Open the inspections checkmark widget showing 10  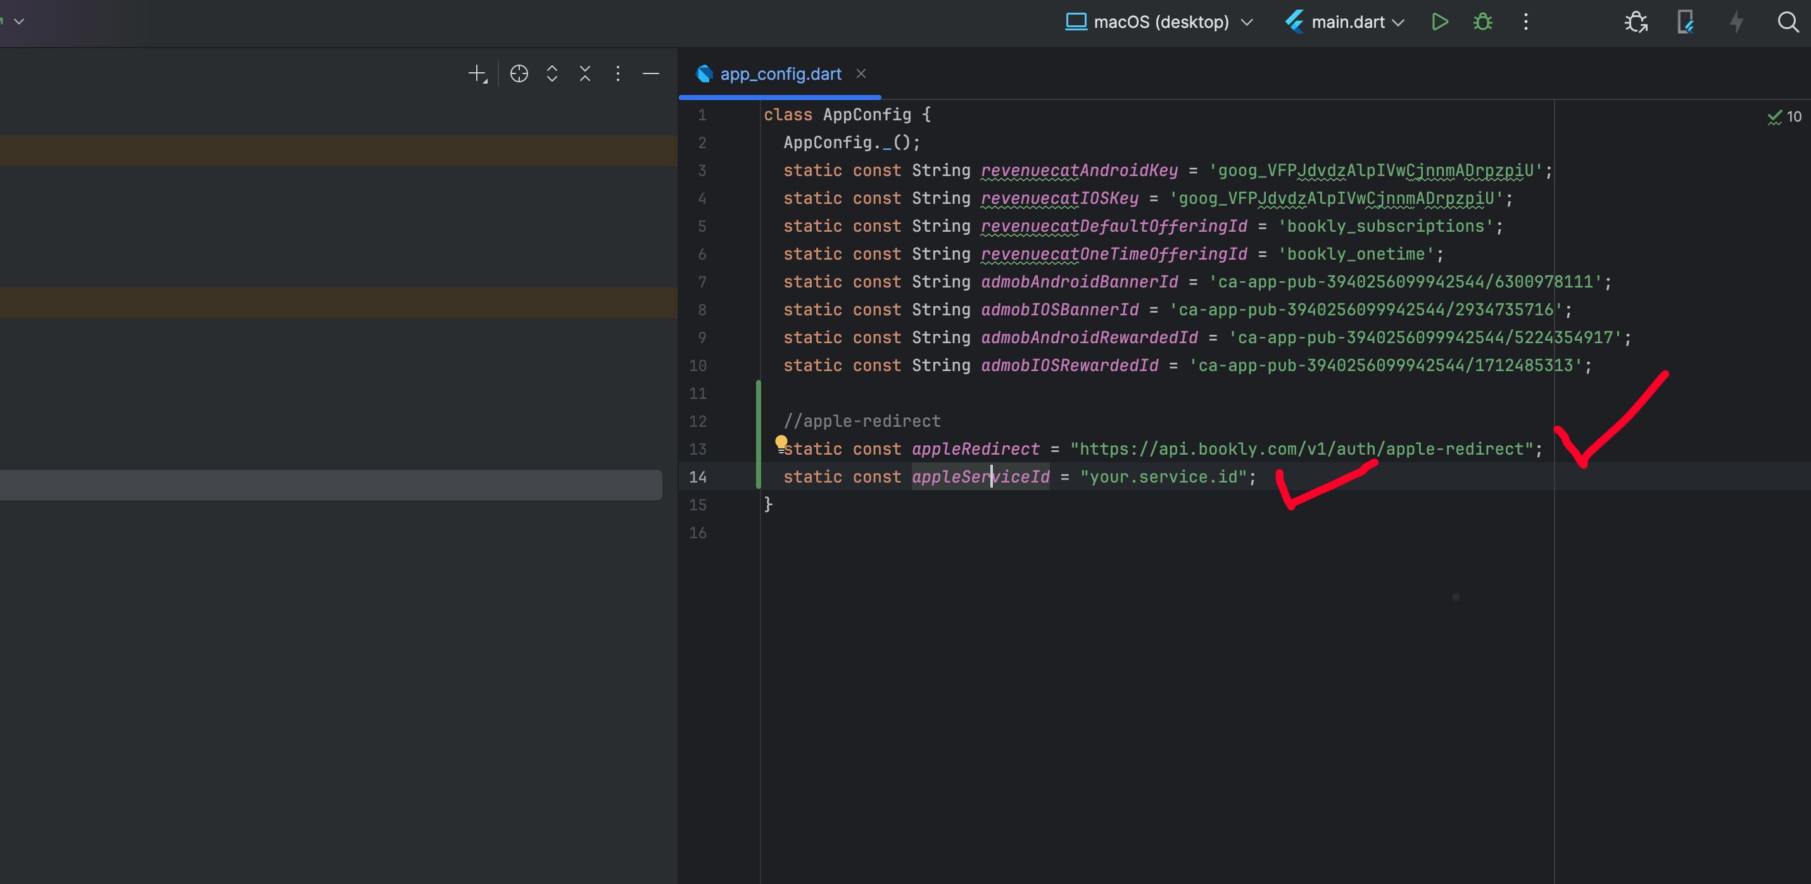coord(1784,117)
